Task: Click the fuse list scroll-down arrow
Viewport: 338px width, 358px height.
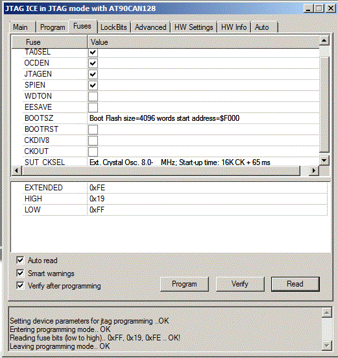Action: (324, 160)
